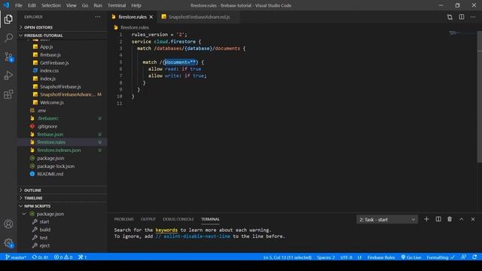Expand the Open Editors section
The image size is (482, 271).
[x=62, y=27]
